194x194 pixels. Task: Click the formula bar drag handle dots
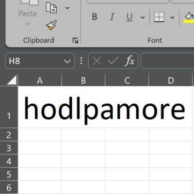pyautogui.click(x=81, y=61)
